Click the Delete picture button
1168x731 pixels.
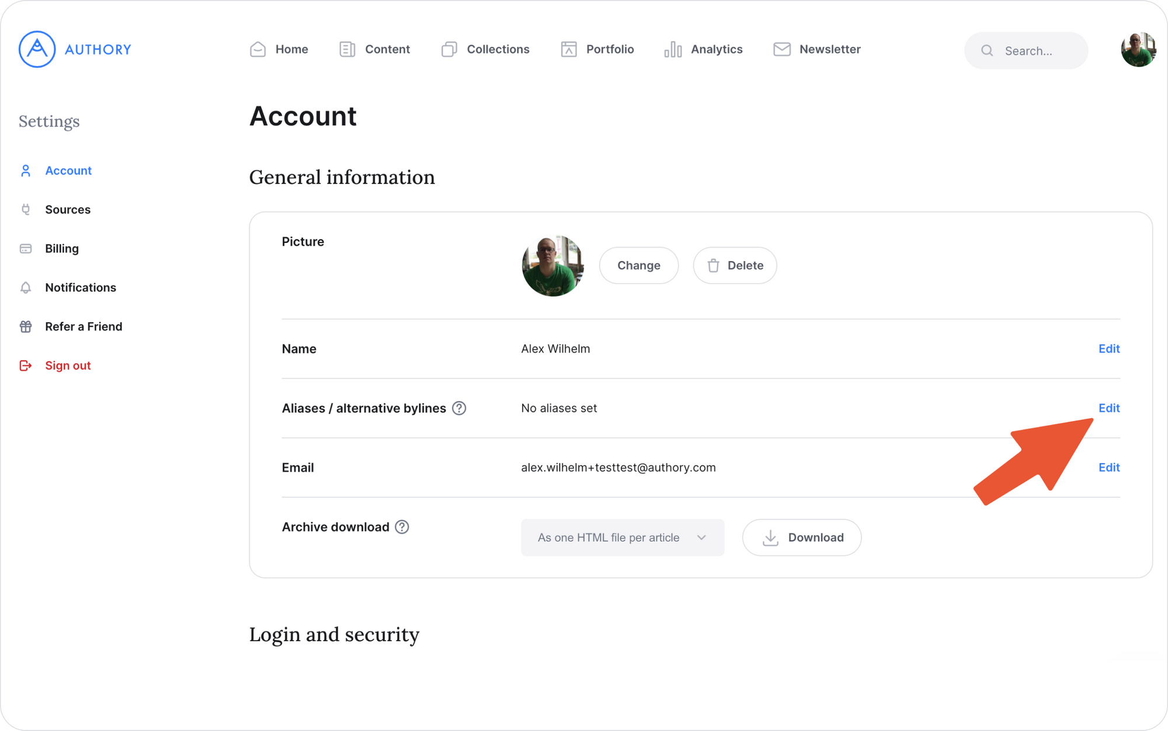pos(735,266)
